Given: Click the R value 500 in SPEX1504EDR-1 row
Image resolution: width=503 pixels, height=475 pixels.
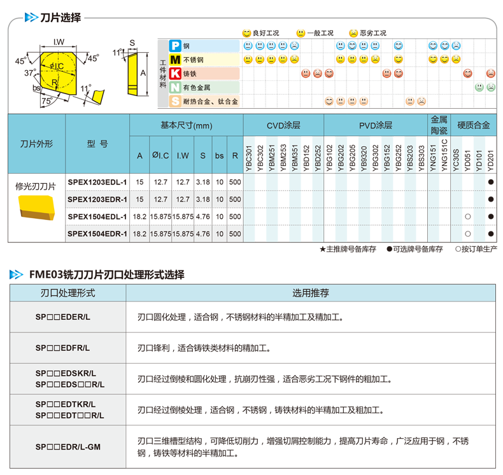Looking at the screenshot, I should tap(235, 234).
